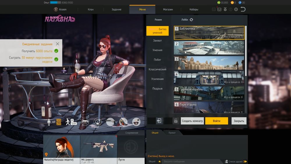291x164 pixels.
Task: Close the Ежедневные задания panel
Action: point(57,44)
